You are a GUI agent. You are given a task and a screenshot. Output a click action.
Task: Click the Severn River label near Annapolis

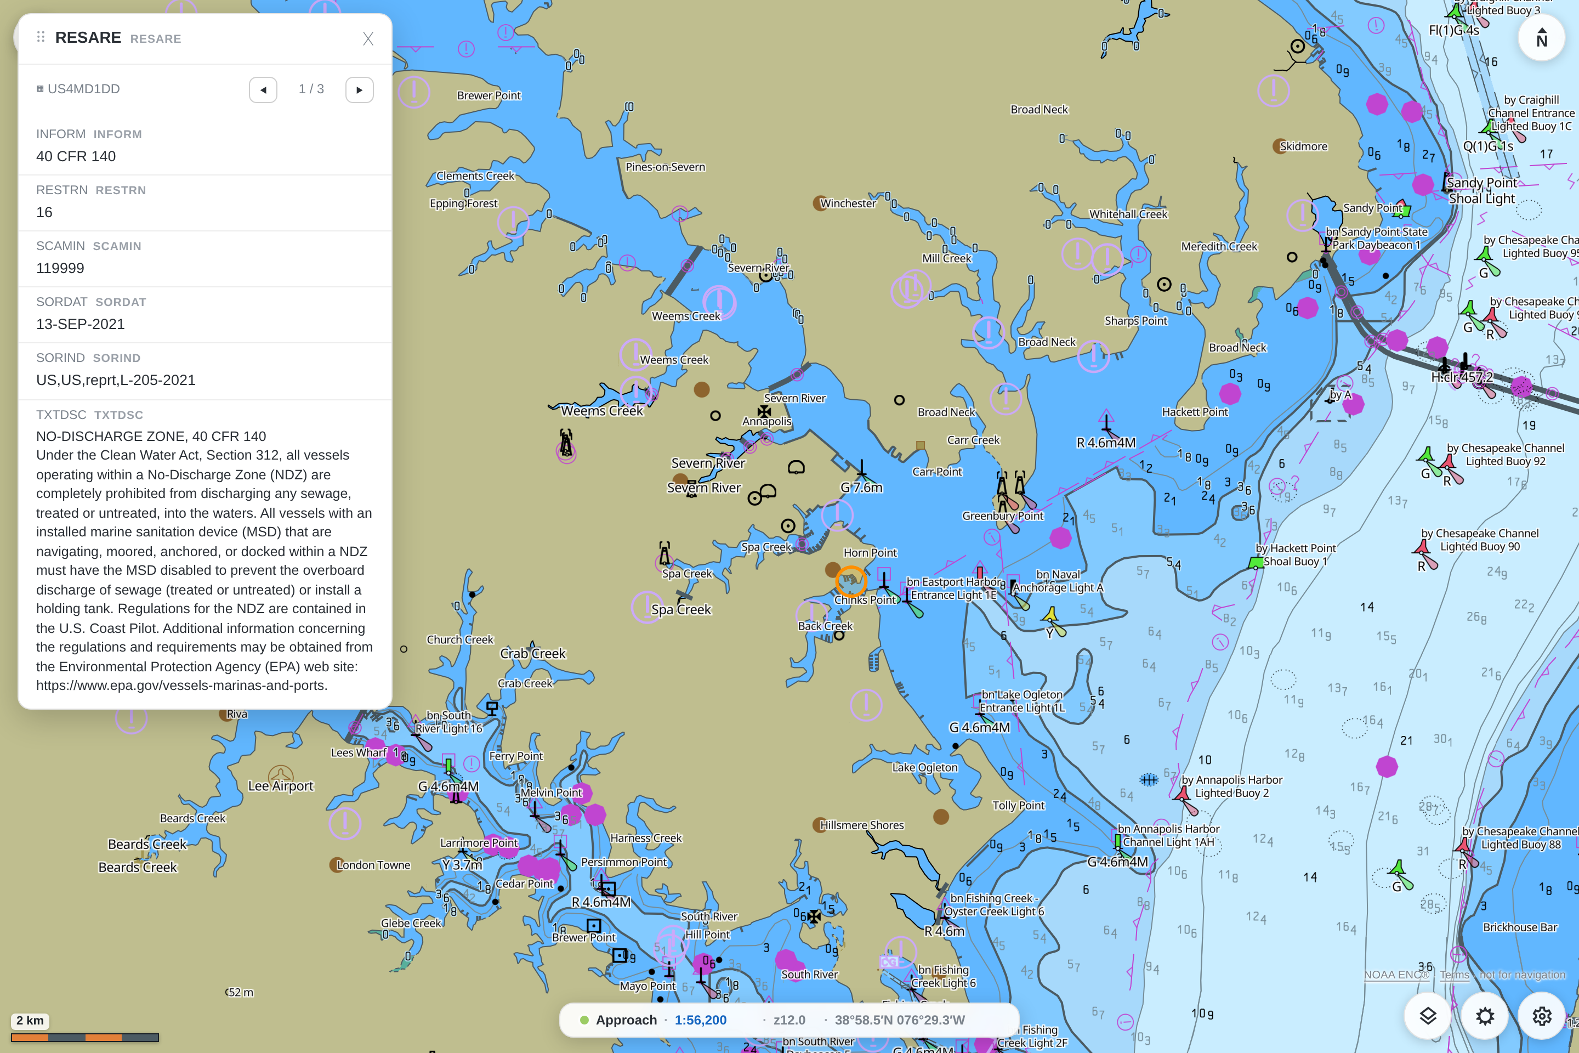click(x=795, y=398)
